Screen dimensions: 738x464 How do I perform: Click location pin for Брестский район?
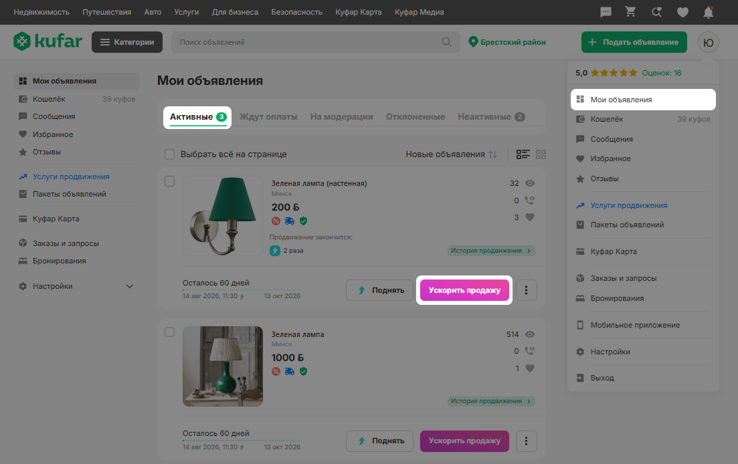click(x=473, y=42)
